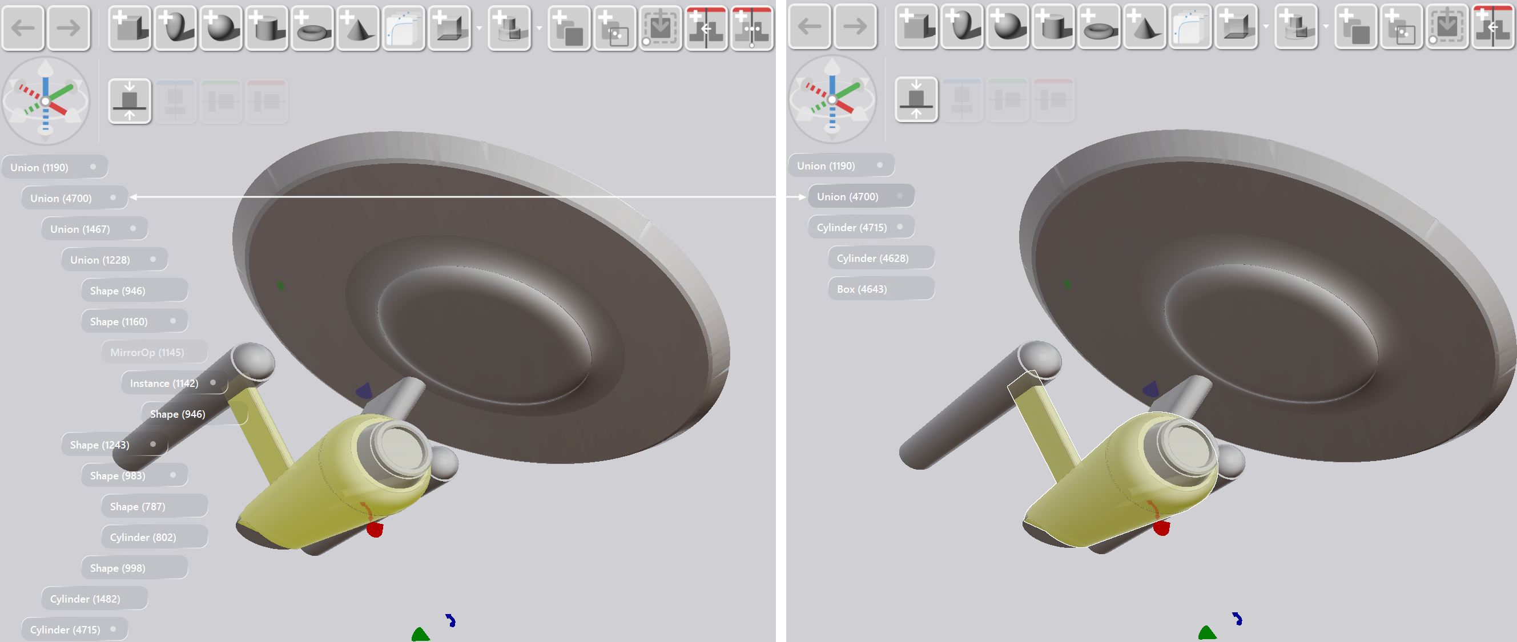The height and width of the screenshot is (642, 1517).
Task: Click the red-topped left-arrow icon in left panel
Action: tap(706, 27)
